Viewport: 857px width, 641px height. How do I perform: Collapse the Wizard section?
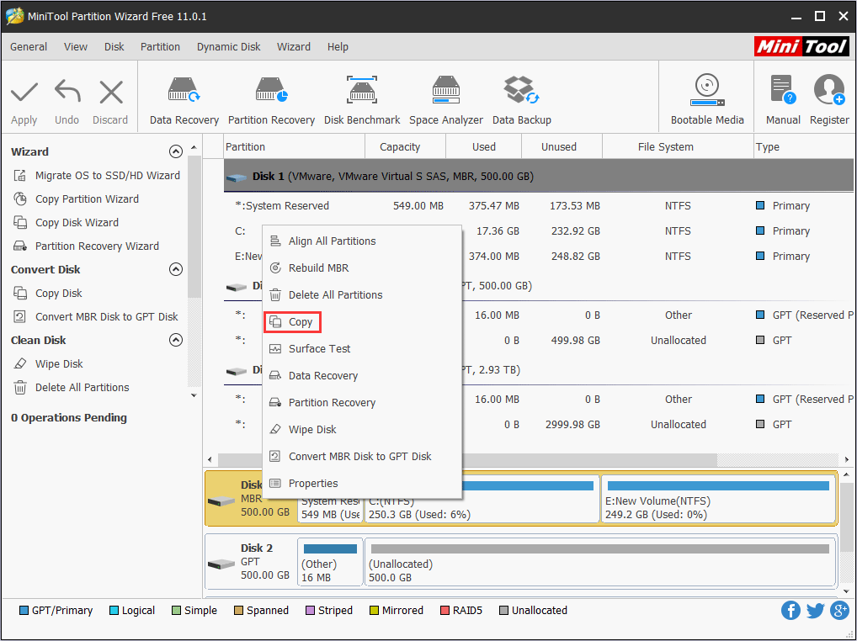176,151
